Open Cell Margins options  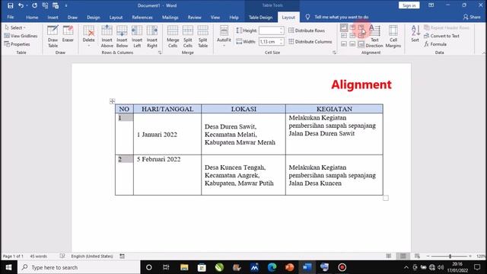[393, 37]
